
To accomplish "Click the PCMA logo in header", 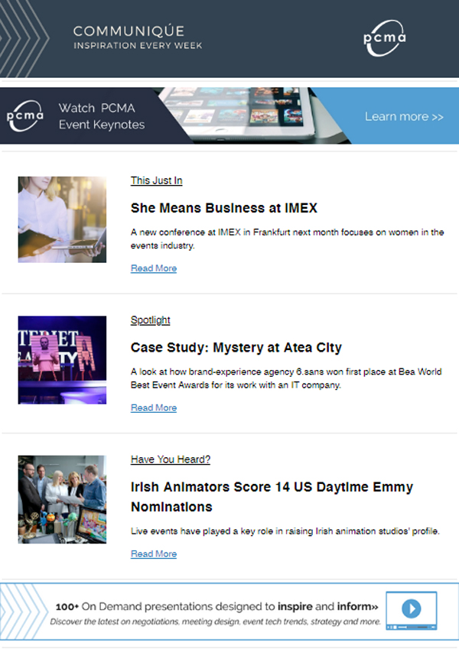I will pos(385,38).
